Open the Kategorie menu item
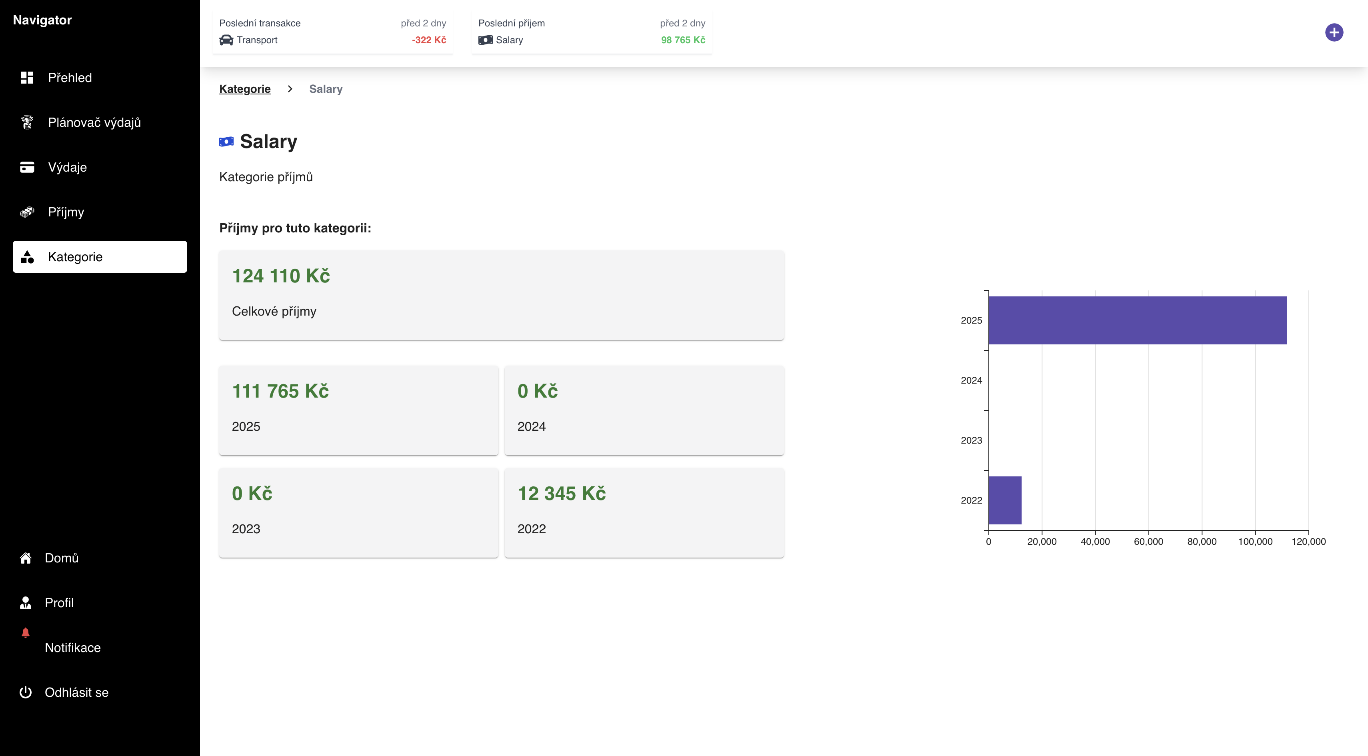1368x756 pixels. (x=100, y=257)
